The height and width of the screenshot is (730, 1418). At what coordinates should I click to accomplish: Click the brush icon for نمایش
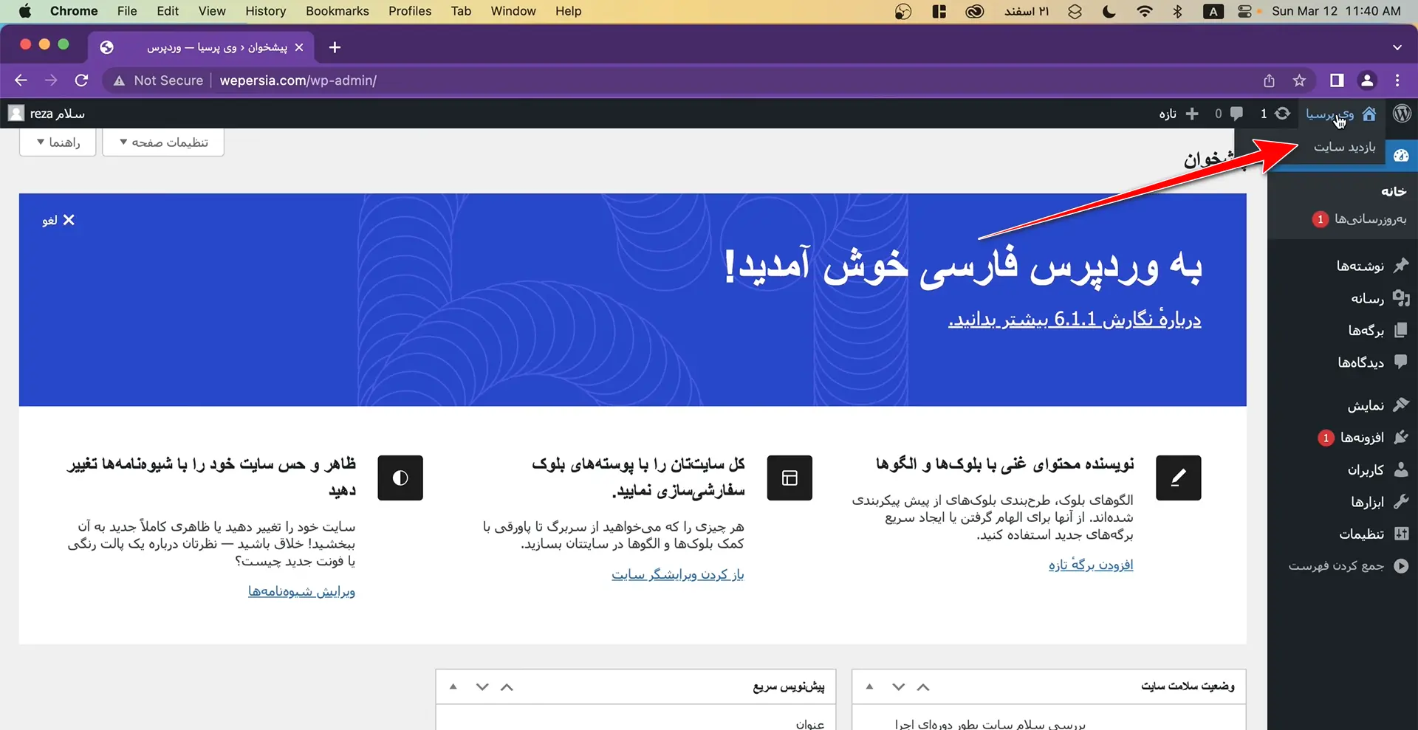click(x=1401, y=404)
